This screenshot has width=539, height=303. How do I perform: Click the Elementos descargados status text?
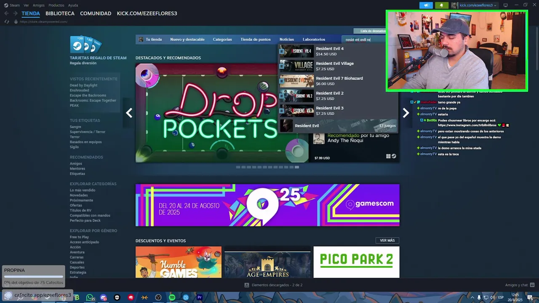point(277,285)
